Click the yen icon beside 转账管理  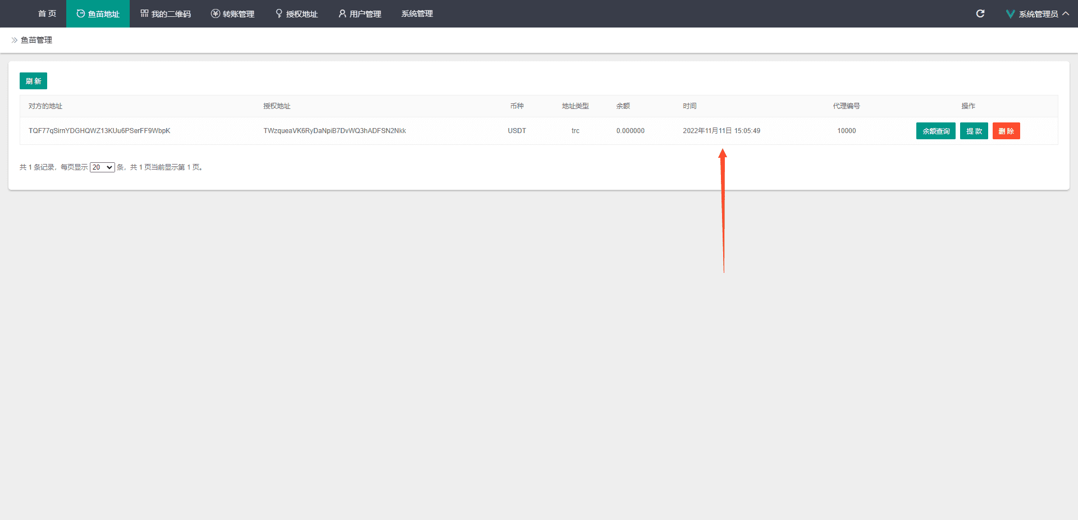(x=215, y=13)
